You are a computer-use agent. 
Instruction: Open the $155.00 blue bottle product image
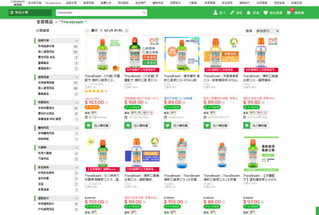point(182,153)
